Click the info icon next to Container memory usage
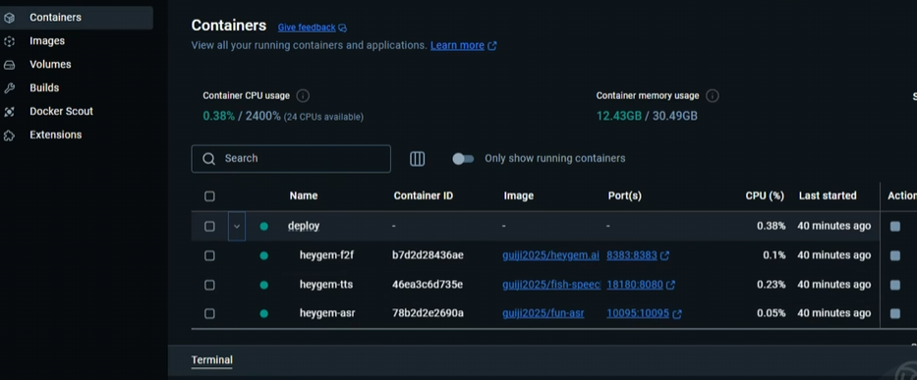 tap(713, 96)
